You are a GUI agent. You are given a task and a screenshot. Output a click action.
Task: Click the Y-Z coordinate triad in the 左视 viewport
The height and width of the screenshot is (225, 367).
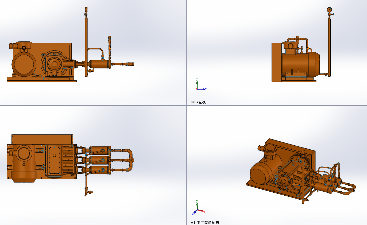(x=201, y=85)
